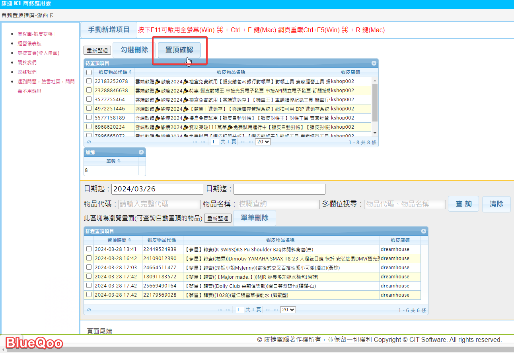The height and width of the screenshot is (353, 514).
Task: Tick the checkbox for item 23288846638
Action: tap(89, 91)
